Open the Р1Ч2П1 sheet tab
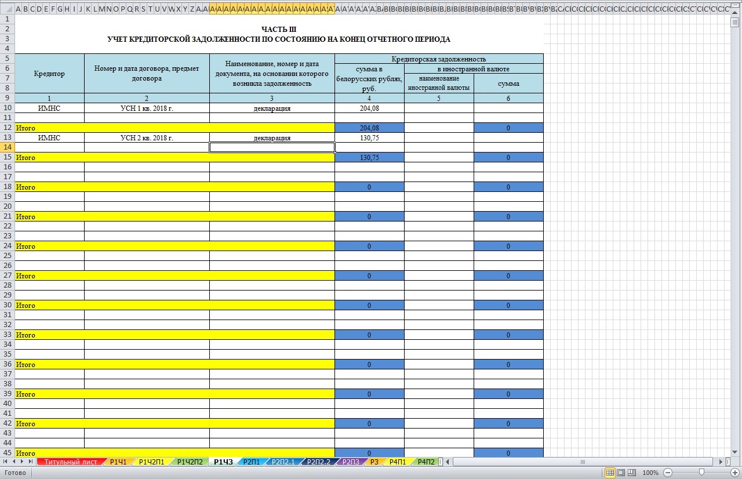Viewport: 742px width, 479px height. [152, 462]
